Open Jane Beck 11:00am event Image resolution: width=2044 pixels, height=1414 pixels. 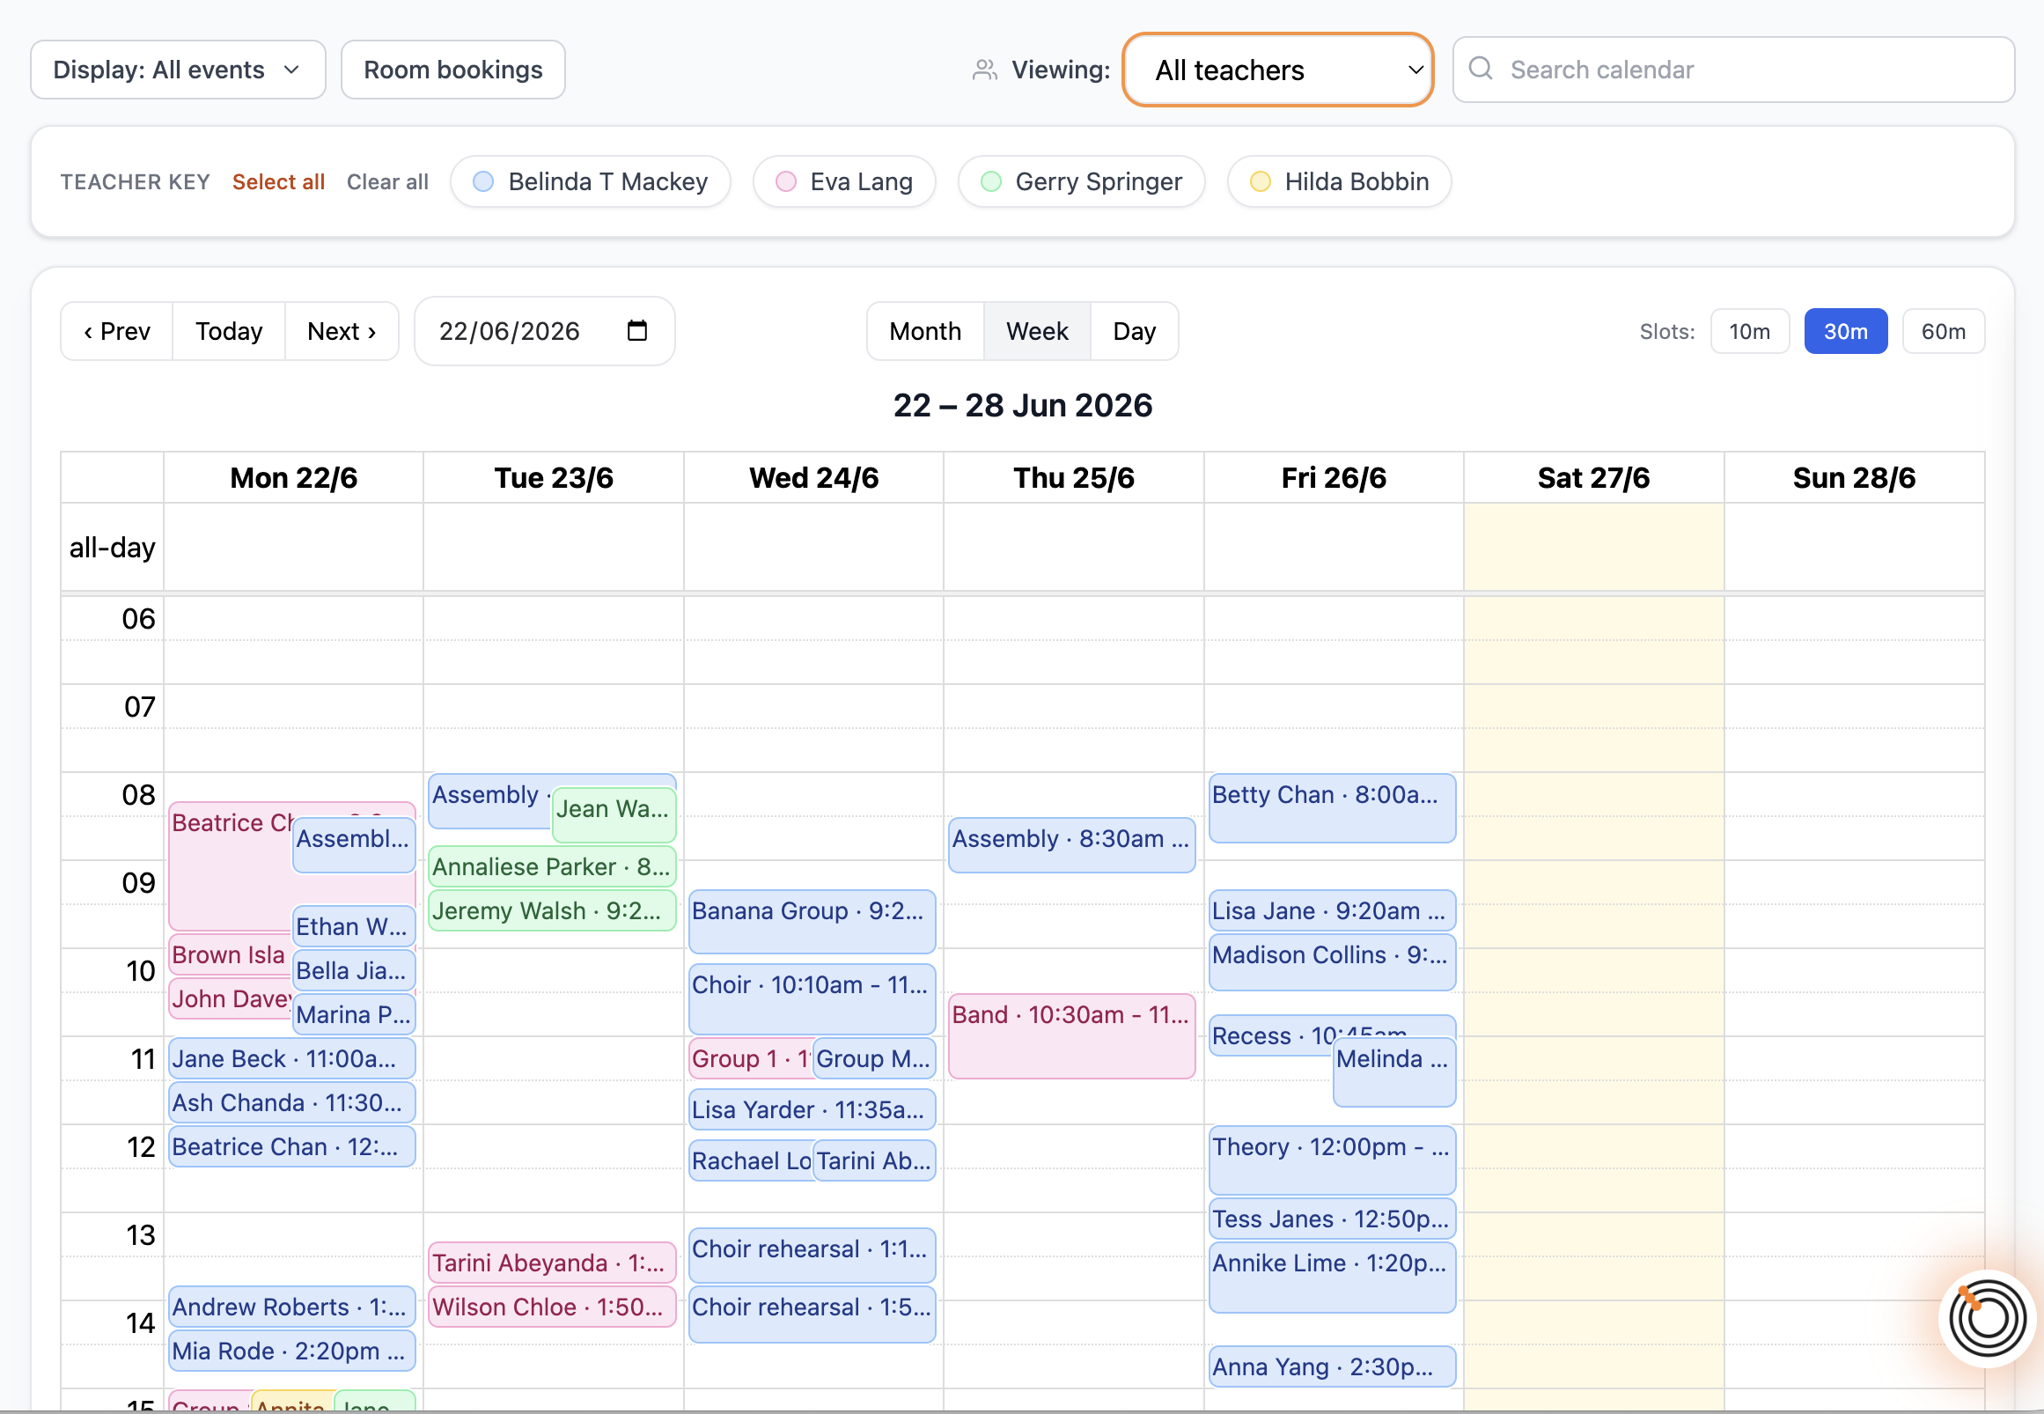[x=291, y=1057]
